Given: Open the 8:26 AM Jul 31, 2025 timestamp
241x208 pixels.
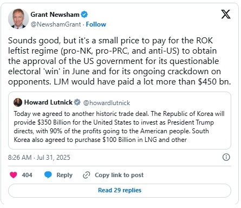Looking at the screenshot, I should tap(39, 158).
